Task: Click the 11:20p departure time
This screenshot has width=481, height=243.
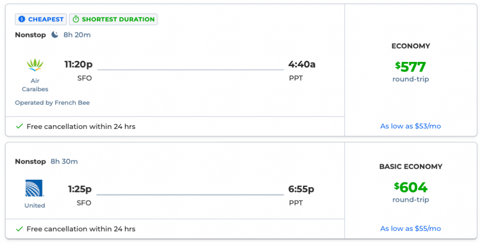Action: coord(78,64)
